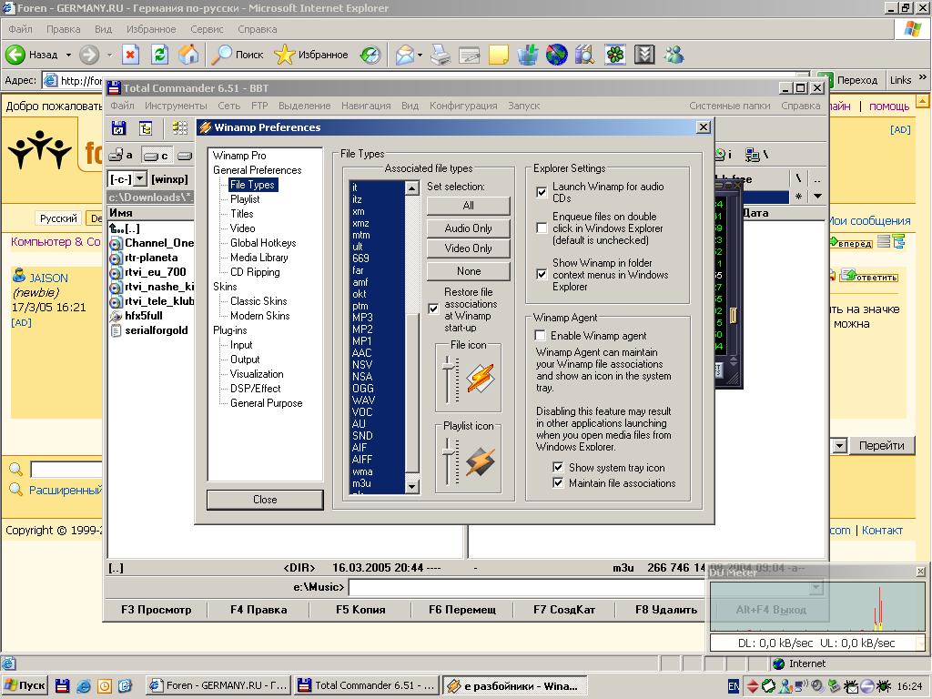Click the Winamp lightning file icon preview

point(481,378)
